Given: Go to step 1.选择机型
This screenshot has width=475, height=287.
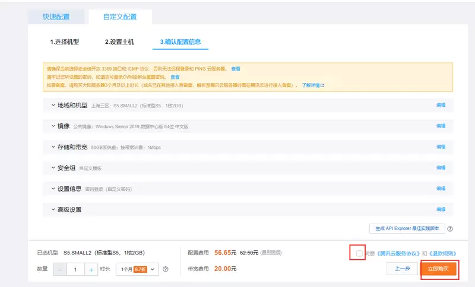Looking at the screenshot, I should coord(65,42).
